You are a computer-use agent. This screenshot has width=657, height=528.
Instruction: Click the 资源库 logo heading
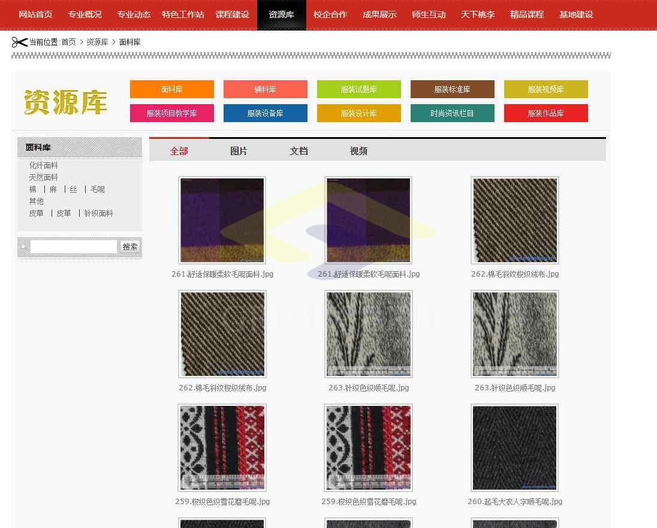click(65, 102)
